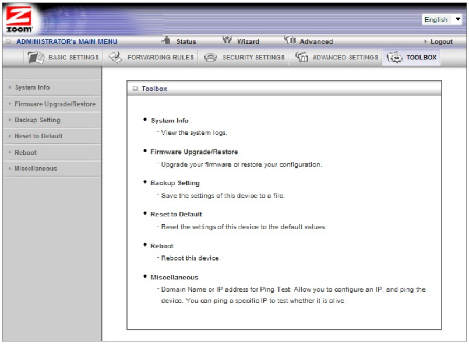Click the Toolbox panel header icon
This screenshot has width=469, height=344.
[x=135, y=89]
